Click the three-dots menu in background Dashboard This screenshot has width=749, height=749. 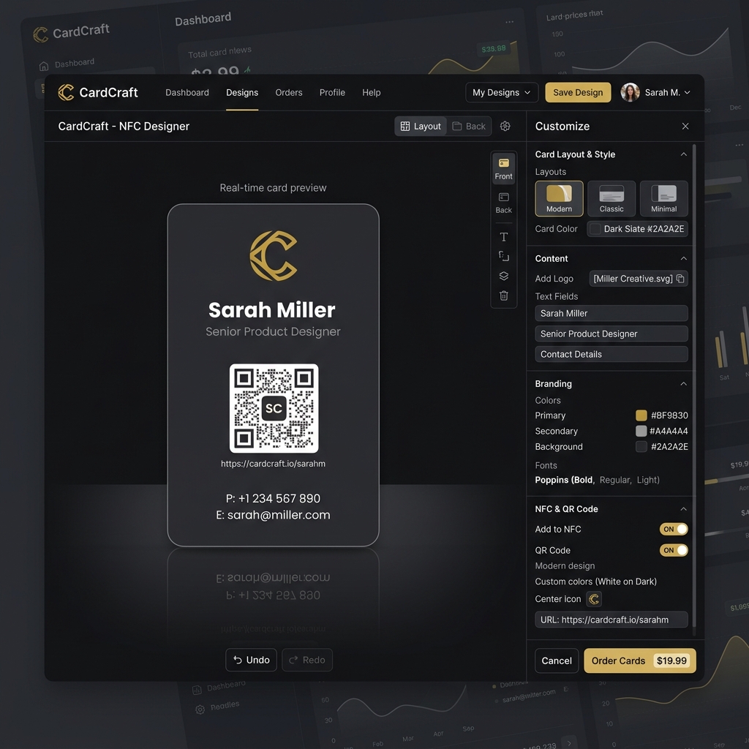[x=509, y=22]
